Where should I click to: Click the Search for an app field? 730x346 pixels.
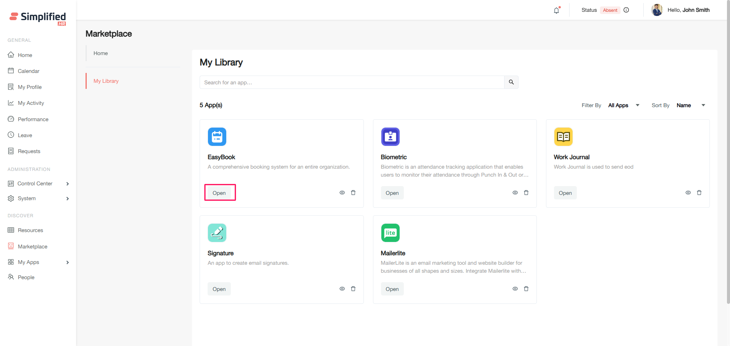(x=352, y=82)
